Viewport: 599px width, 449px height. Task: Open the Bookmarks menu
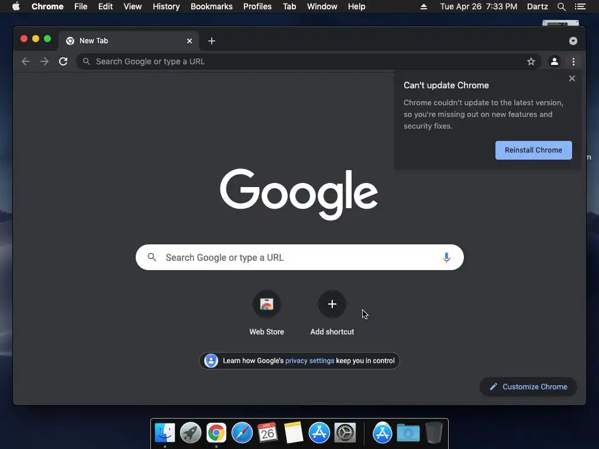(x=212, y=6)
